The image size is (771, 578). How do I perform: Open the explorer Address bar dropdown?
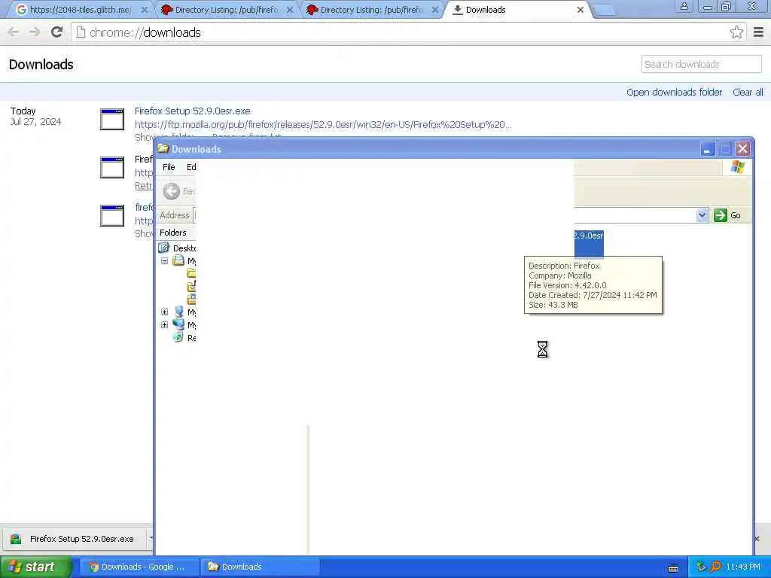click(x=702, y=215)
